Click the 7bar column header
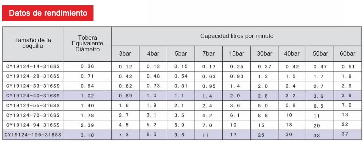The image size is (364, 142). click(209, 53)
